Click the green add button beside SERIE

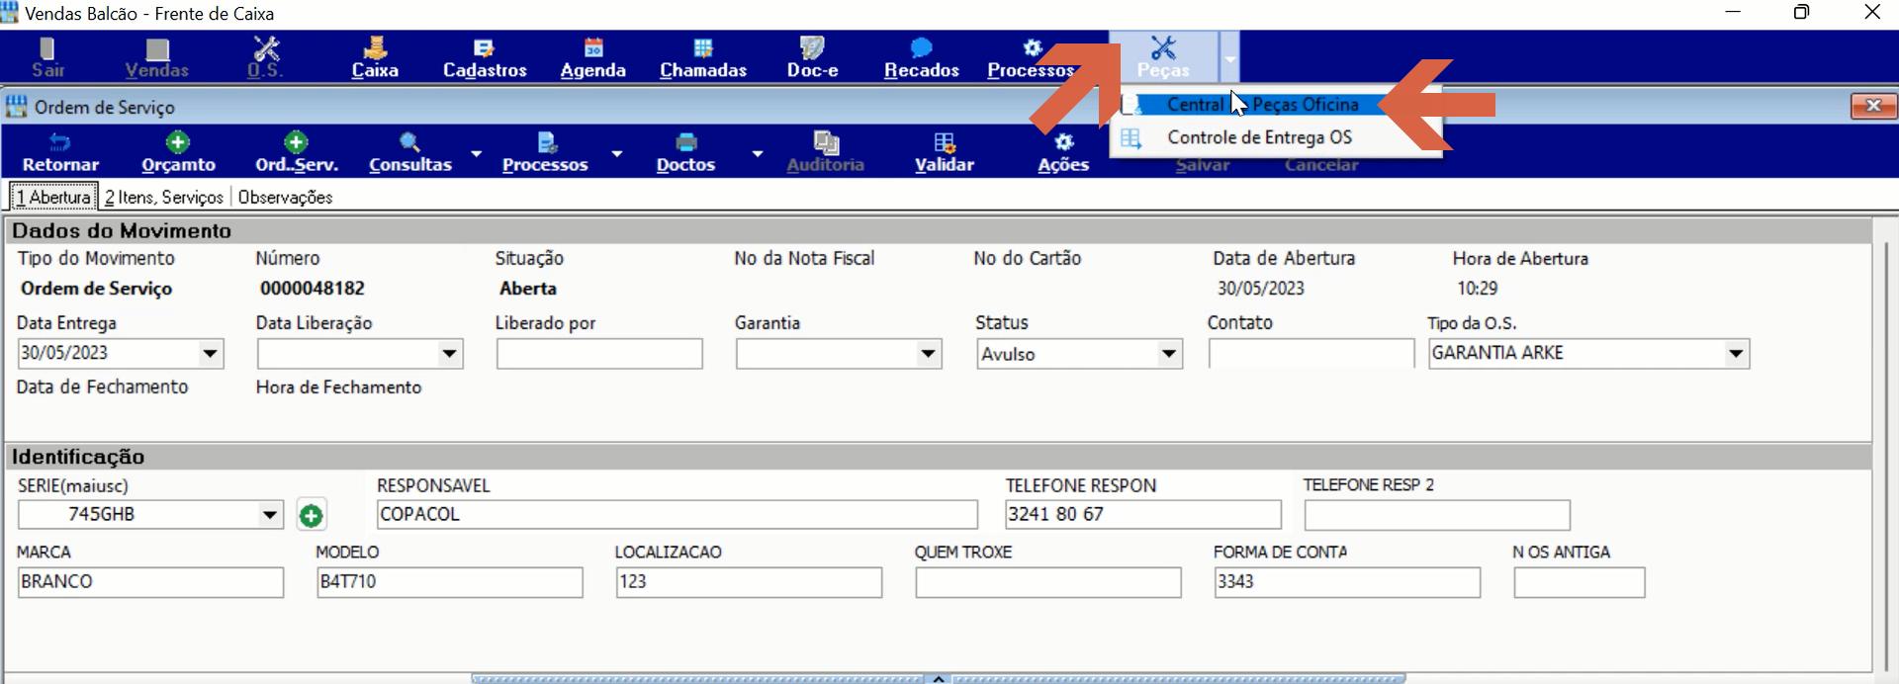pos(311,515)
